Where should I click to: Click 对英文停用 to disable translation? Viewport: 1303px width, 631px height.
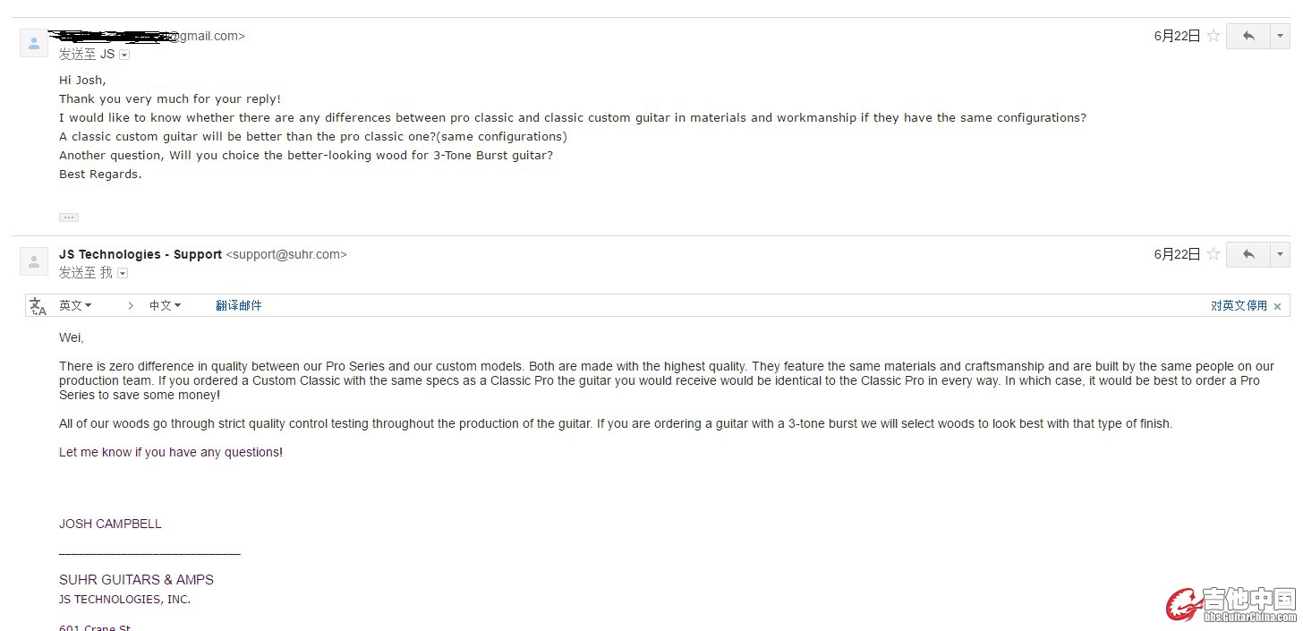click(x=1239, y=306)
